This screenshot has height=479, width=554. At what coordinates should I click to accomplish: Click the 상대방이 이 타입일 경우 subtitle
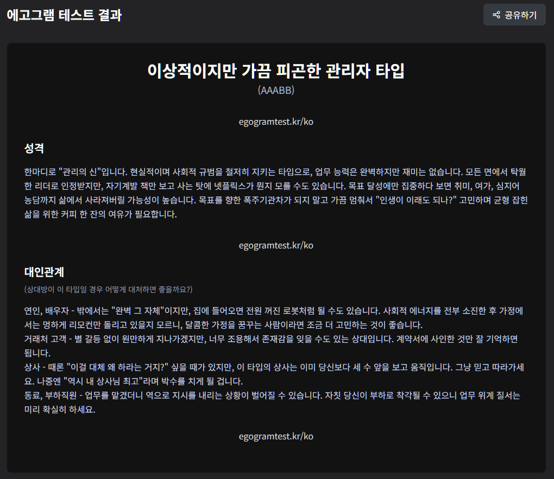pos(108,289)
